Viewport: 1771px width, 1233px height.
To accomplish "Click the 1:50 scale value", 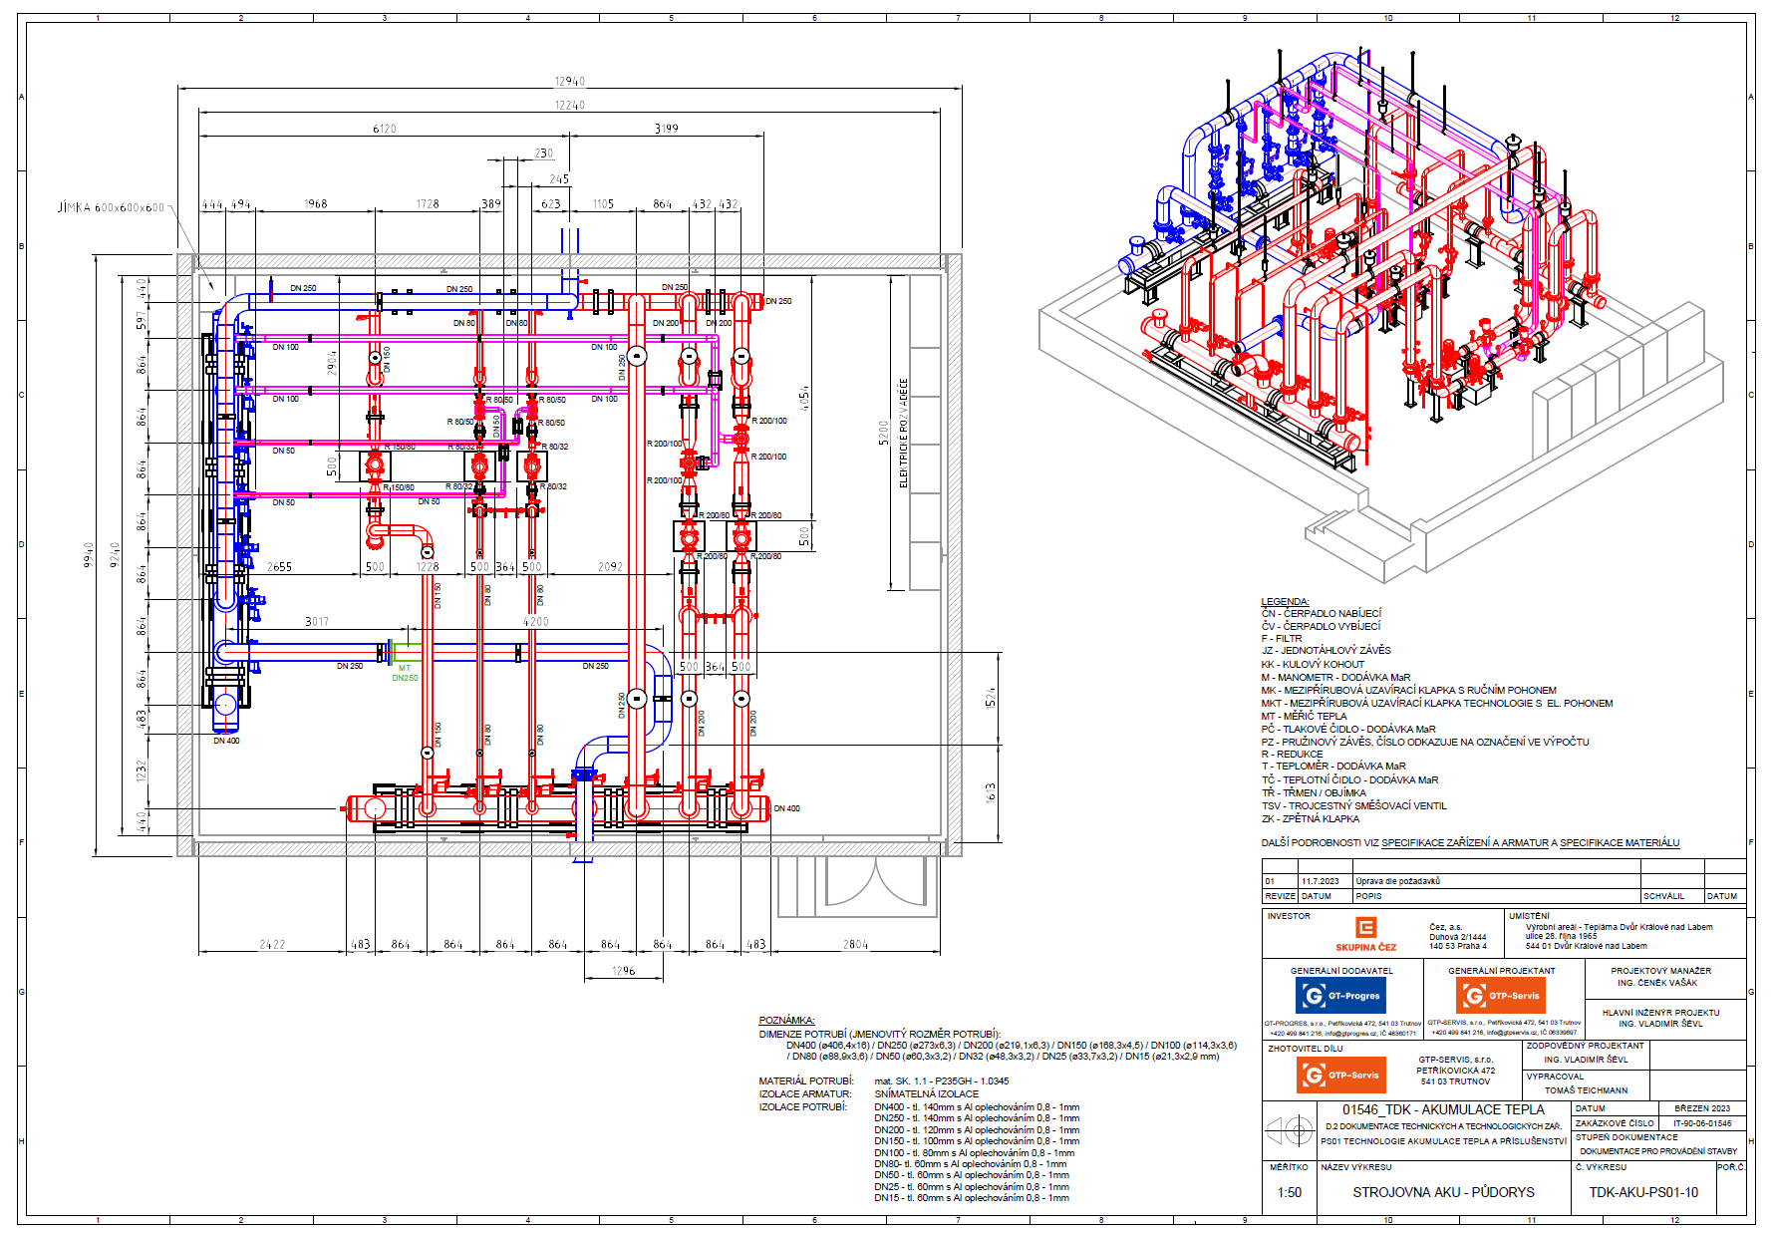I will pyautogui.click(x=1289, y=1192).
